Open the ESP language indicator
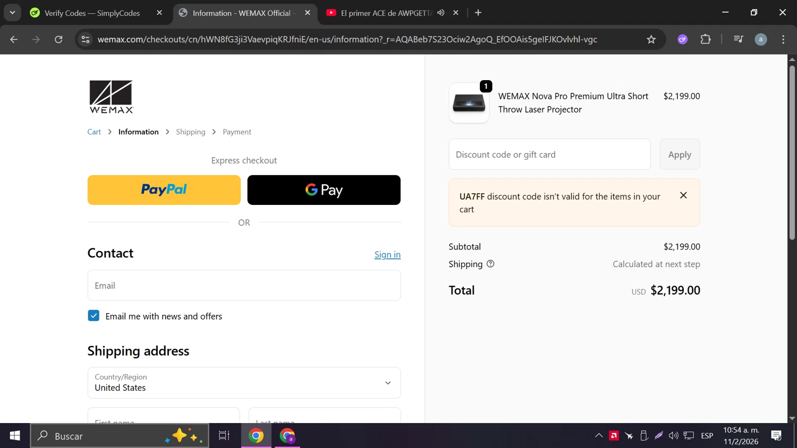797x448 pixels. tap(707, 436)
